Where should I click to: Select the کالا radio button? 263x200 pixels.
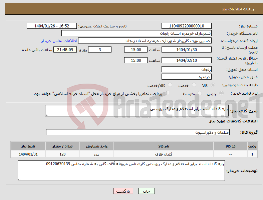click(x=213, y=85)
